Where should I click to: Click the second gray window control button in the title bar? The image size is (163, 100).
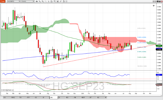click(156, 1)
